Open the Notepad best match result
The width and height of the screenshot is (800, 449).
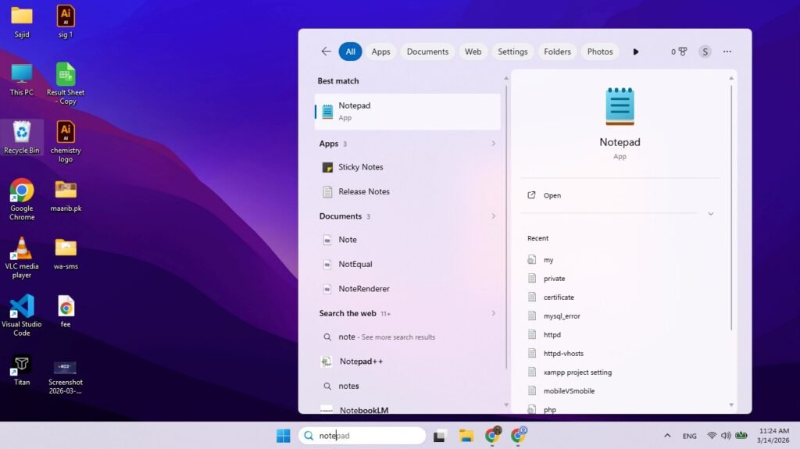pyautogui.click(x=408, y=111)
